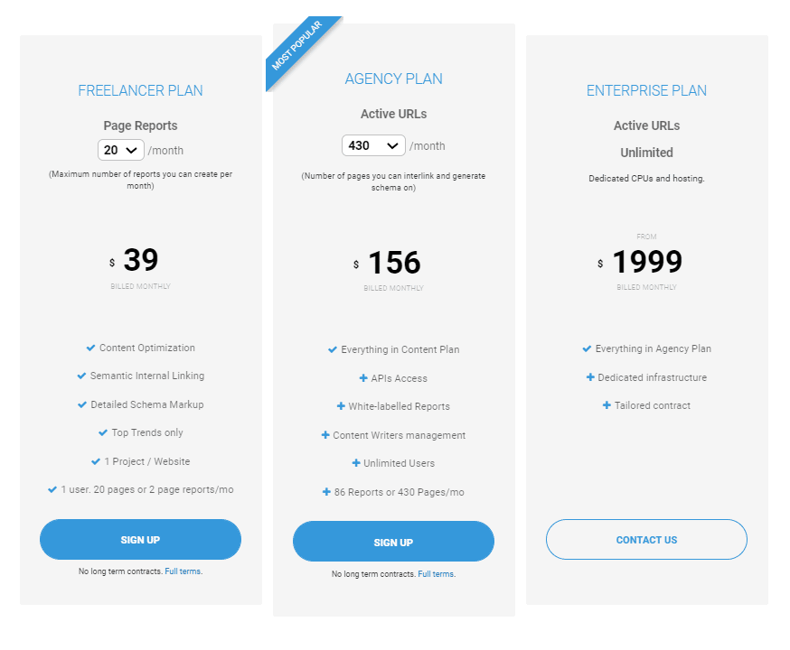The height and width of the screenshot is (650, 790).
Task: Click the plus icon next to White-labelled Reports
Action: (x=341, y=406)
